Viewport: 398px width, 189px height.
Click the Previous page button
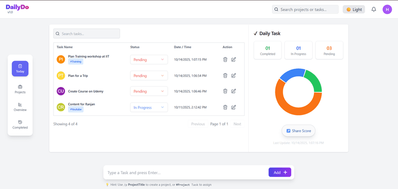click(198, 124)
